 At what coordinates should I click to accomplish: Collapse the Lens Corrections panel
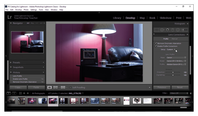(x=188, y=35)
